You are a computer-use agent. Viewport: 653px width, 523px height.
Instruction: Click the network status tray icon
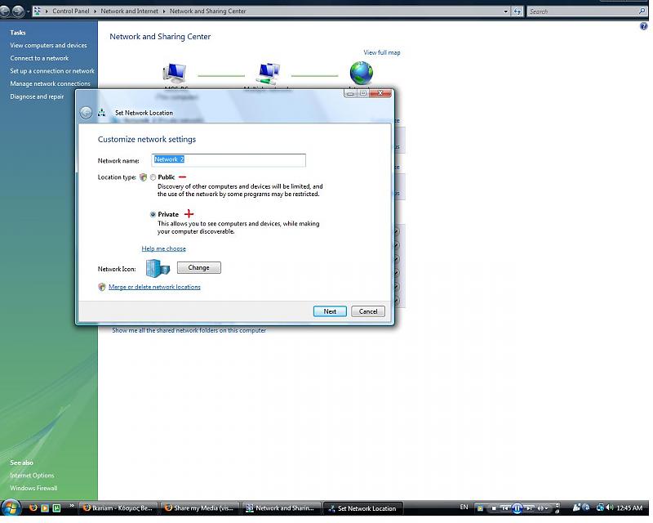point(600,507)
